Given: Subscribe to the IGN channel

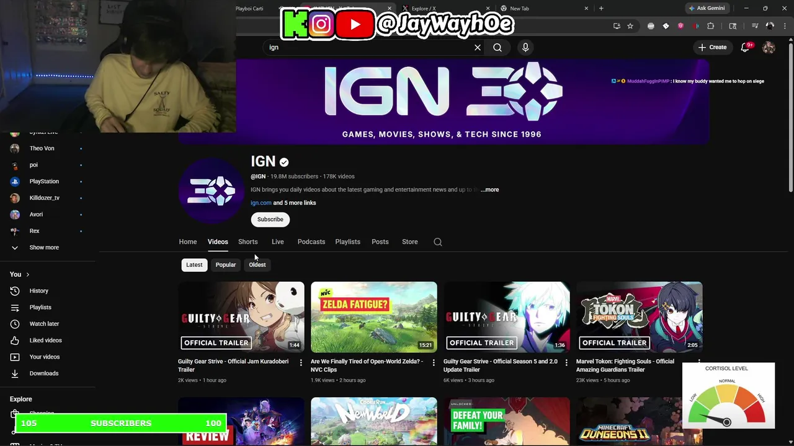Looking at the screenshot, I should click(x=270, y=219).
